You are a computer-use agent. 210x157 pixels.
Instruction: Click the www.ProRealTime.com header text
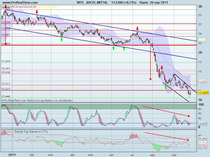tap(20, 2)
